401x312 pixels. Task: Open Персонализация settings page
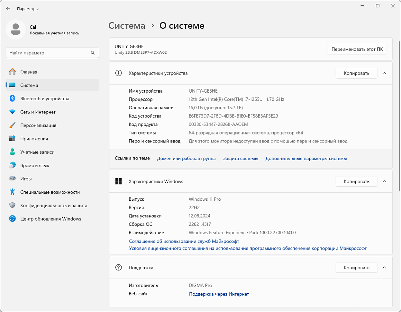tap(52, 125)
